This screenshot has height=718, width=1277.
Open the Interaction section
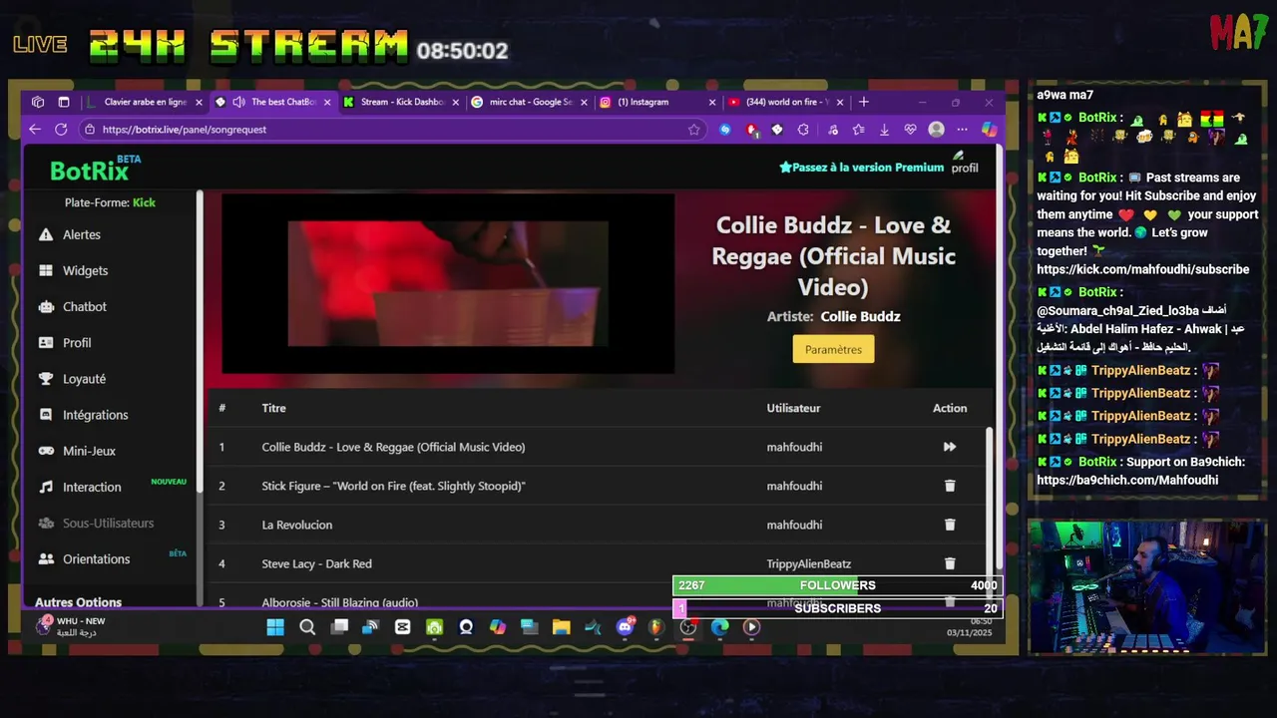(x=80, y=487)
